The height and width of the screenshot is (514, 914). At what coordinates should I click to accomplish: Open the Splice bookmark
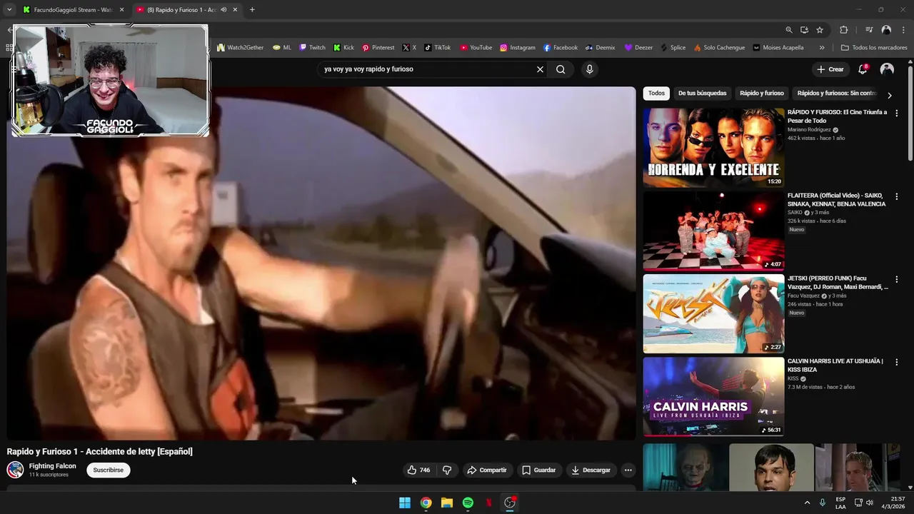673,48
